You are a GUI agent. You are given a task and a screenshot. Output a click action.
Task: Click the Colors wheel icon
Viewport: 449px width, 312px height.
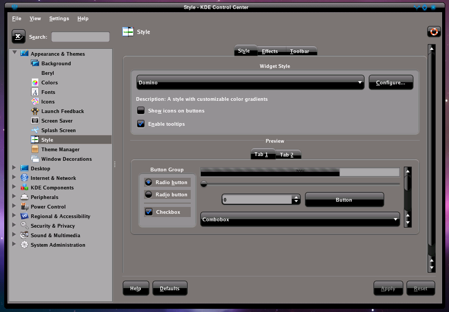(x=35, y=82)
